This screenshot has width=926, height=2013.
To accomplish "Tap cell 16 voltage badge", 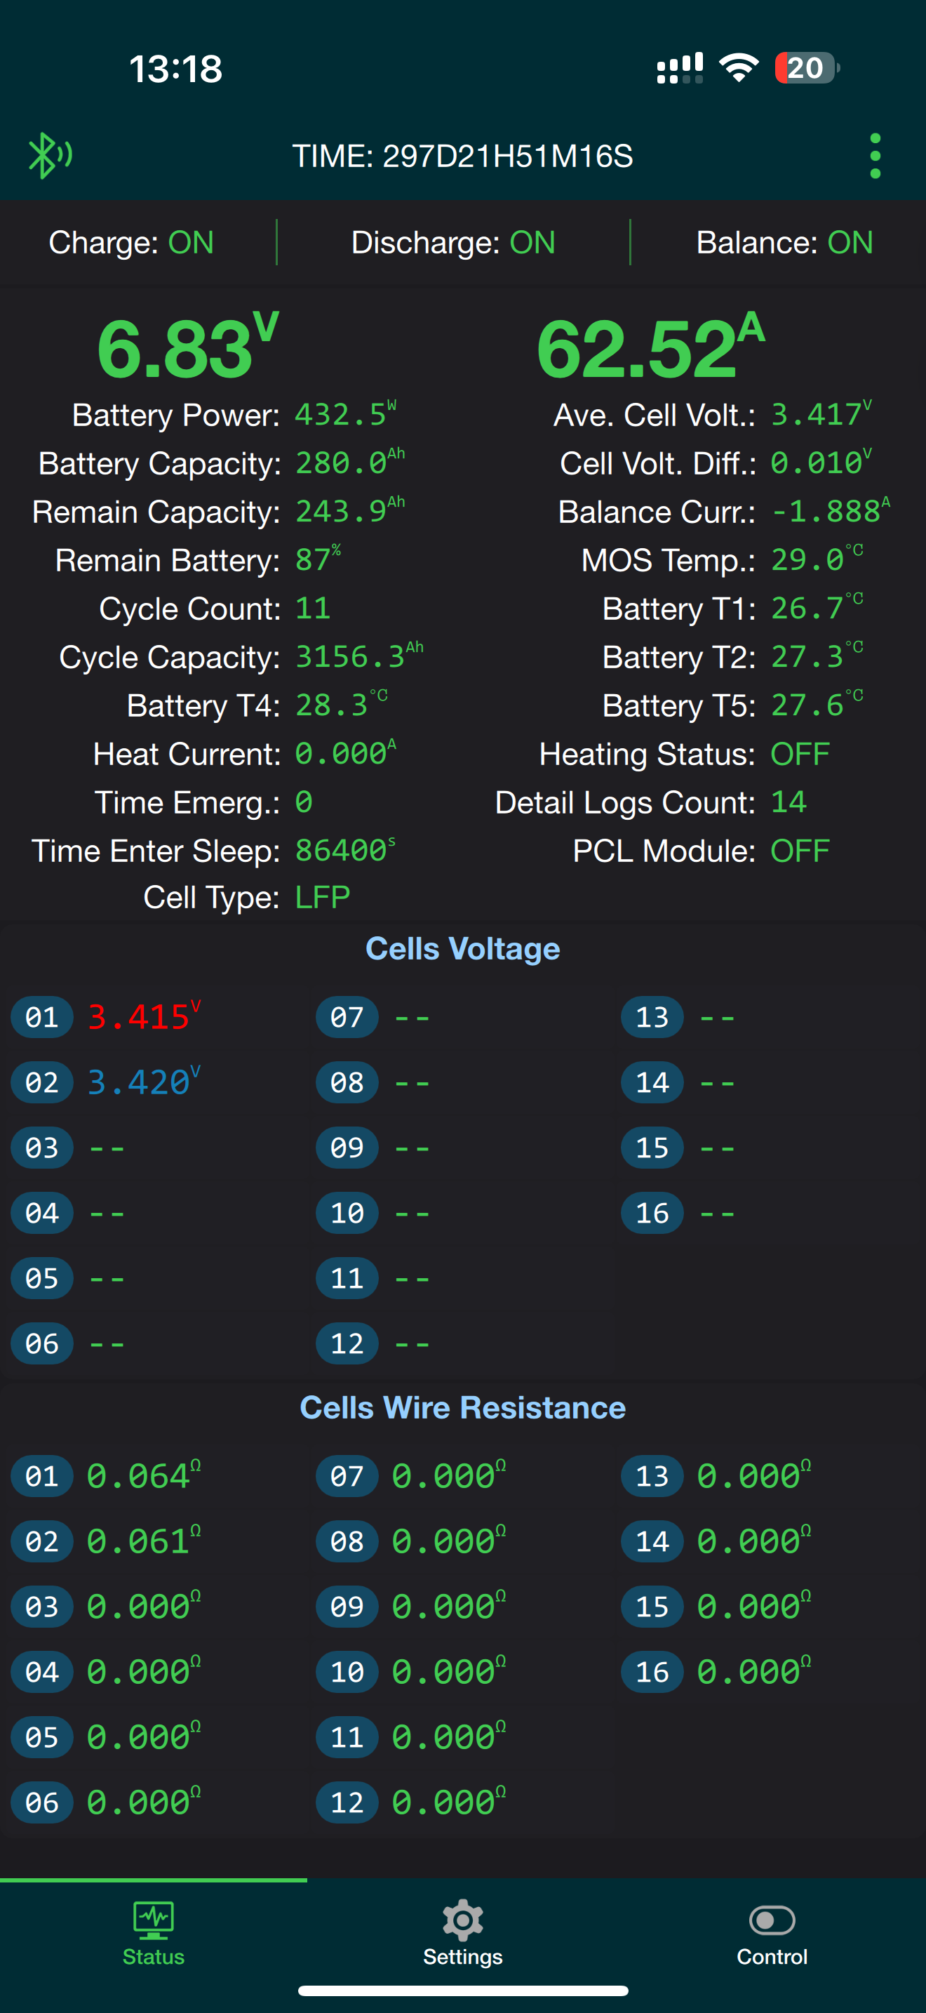I will point(652,1214).
